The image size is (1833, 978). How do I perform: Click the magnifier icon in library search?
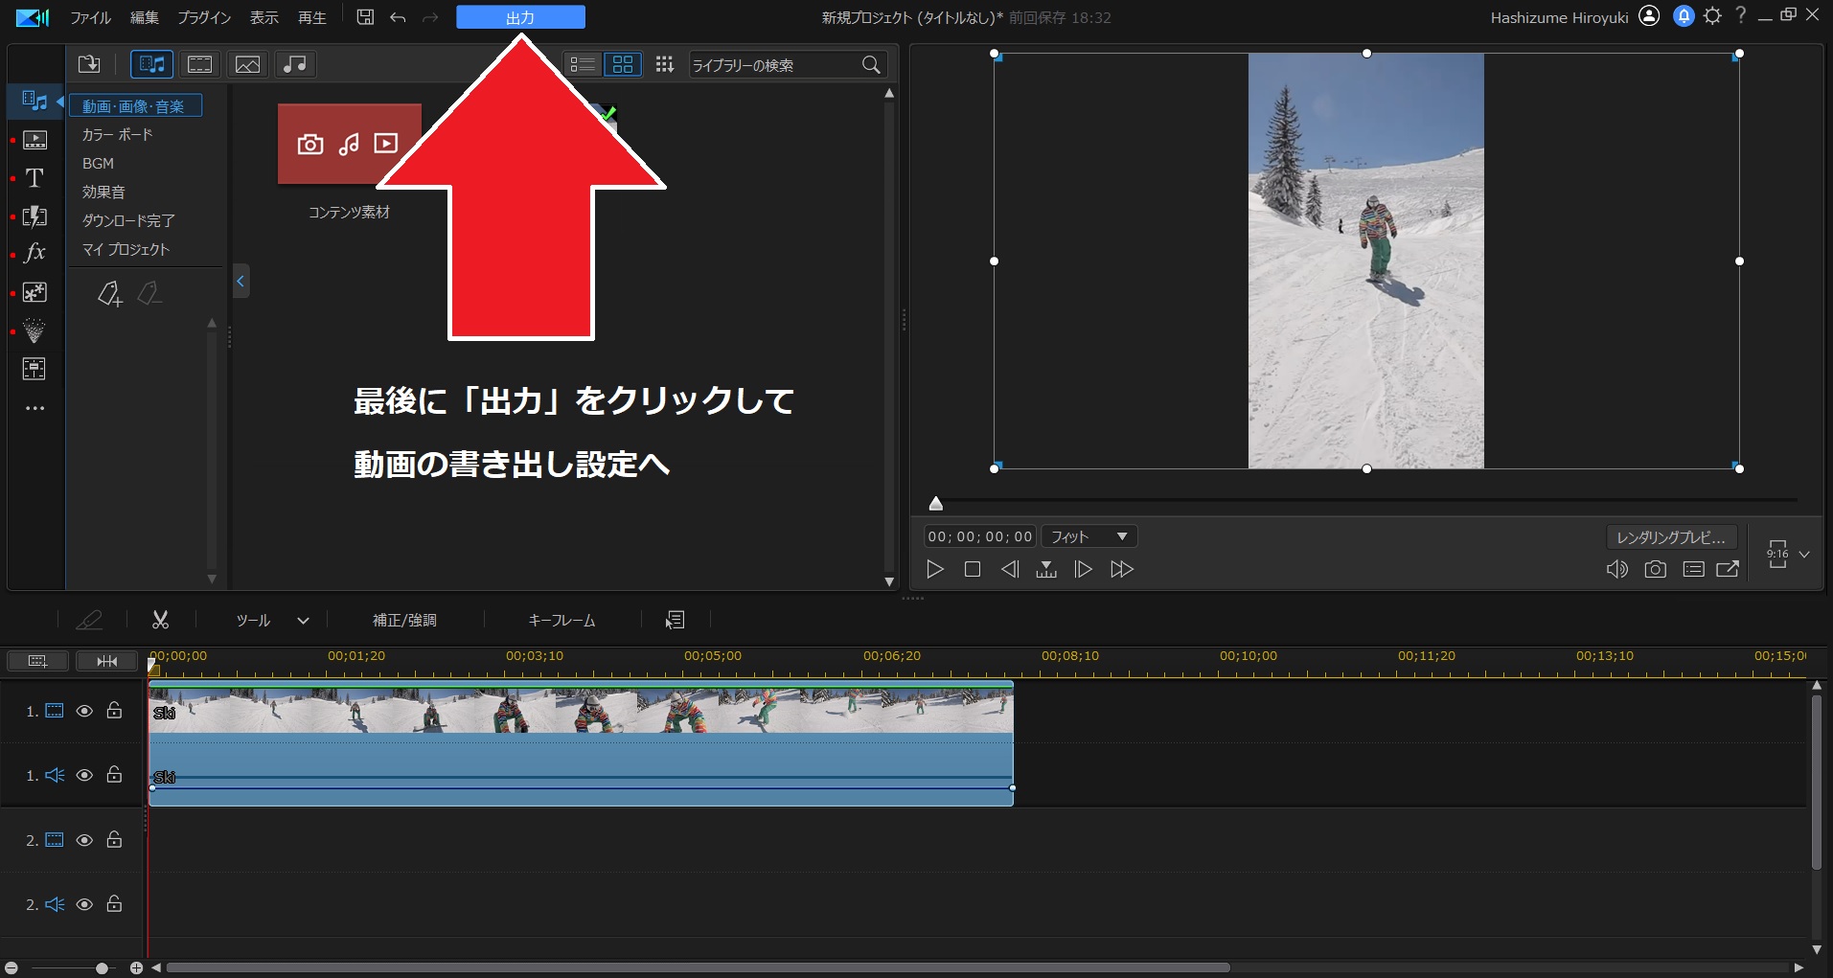coord(871,65)
